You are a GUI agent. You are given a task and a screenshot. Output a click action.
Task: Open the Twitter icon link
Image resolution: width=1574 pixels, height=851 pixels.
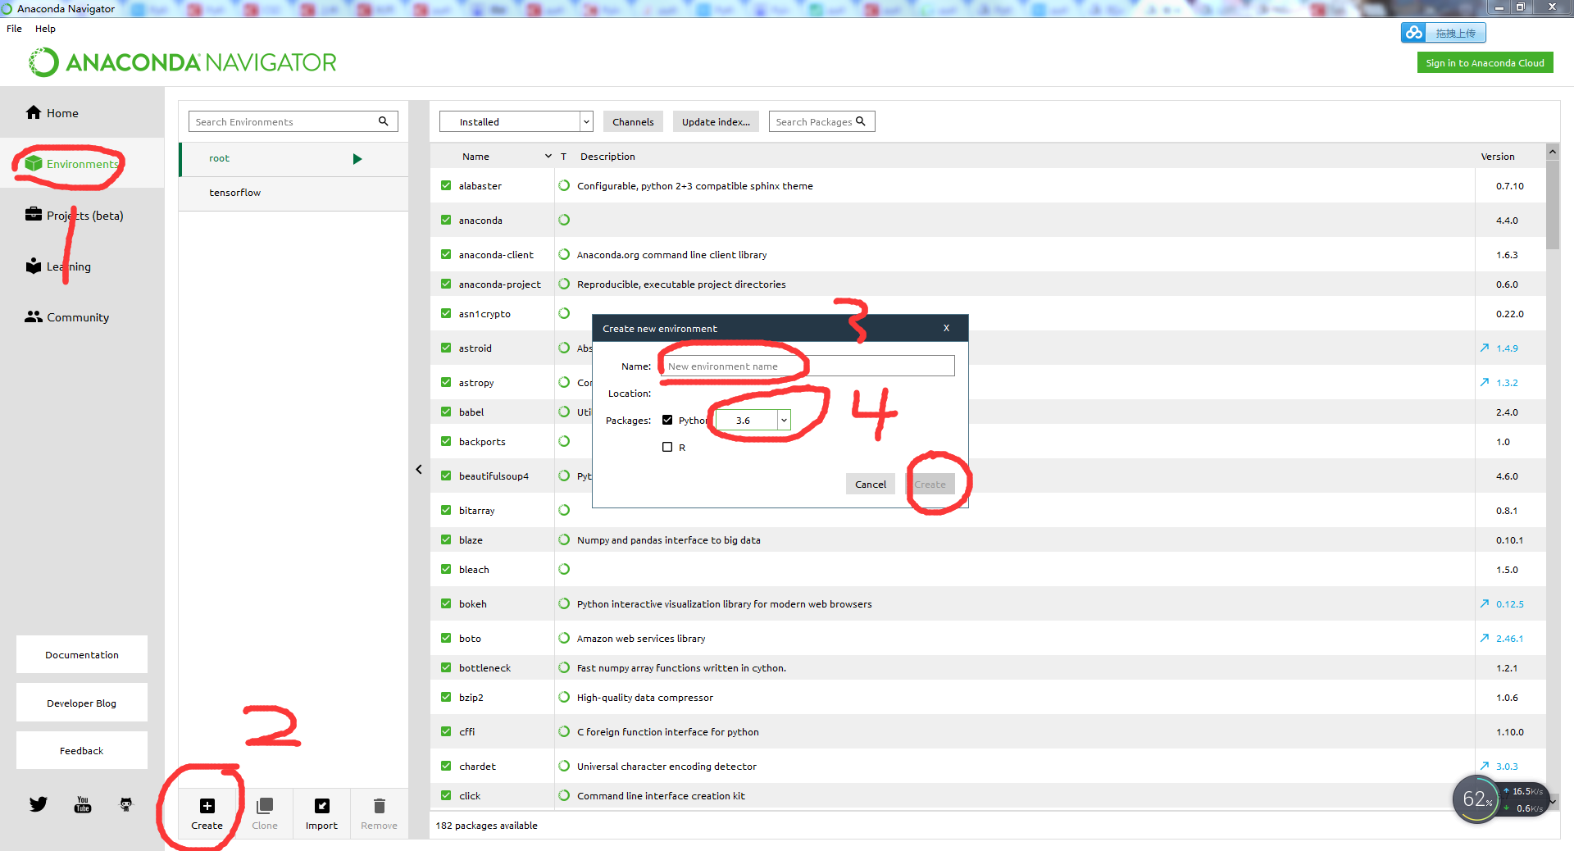[39, 804]
